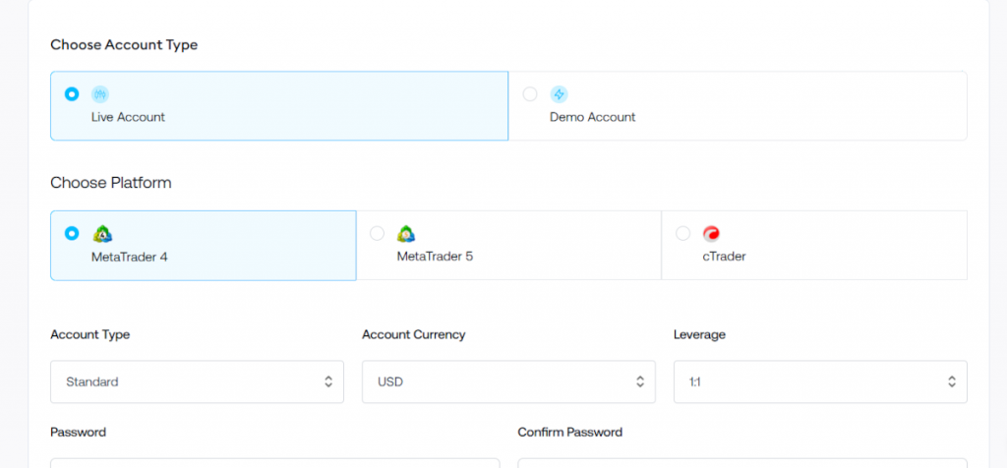Click the Demo Account label text
Screen dimensions: 1007x468
point(592,117)
